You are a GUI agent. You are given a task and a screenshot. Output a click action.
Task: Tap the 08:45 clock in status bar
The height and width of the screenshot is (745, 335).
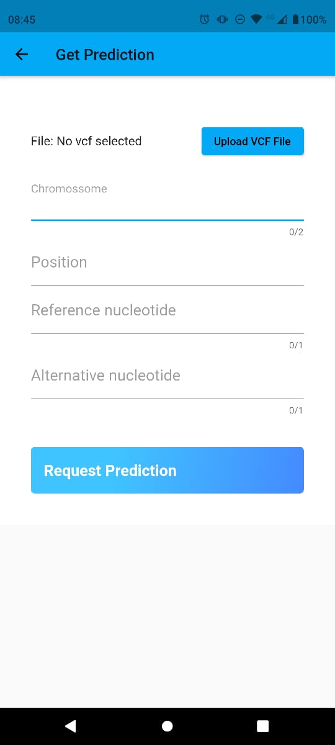pos(22,20)
